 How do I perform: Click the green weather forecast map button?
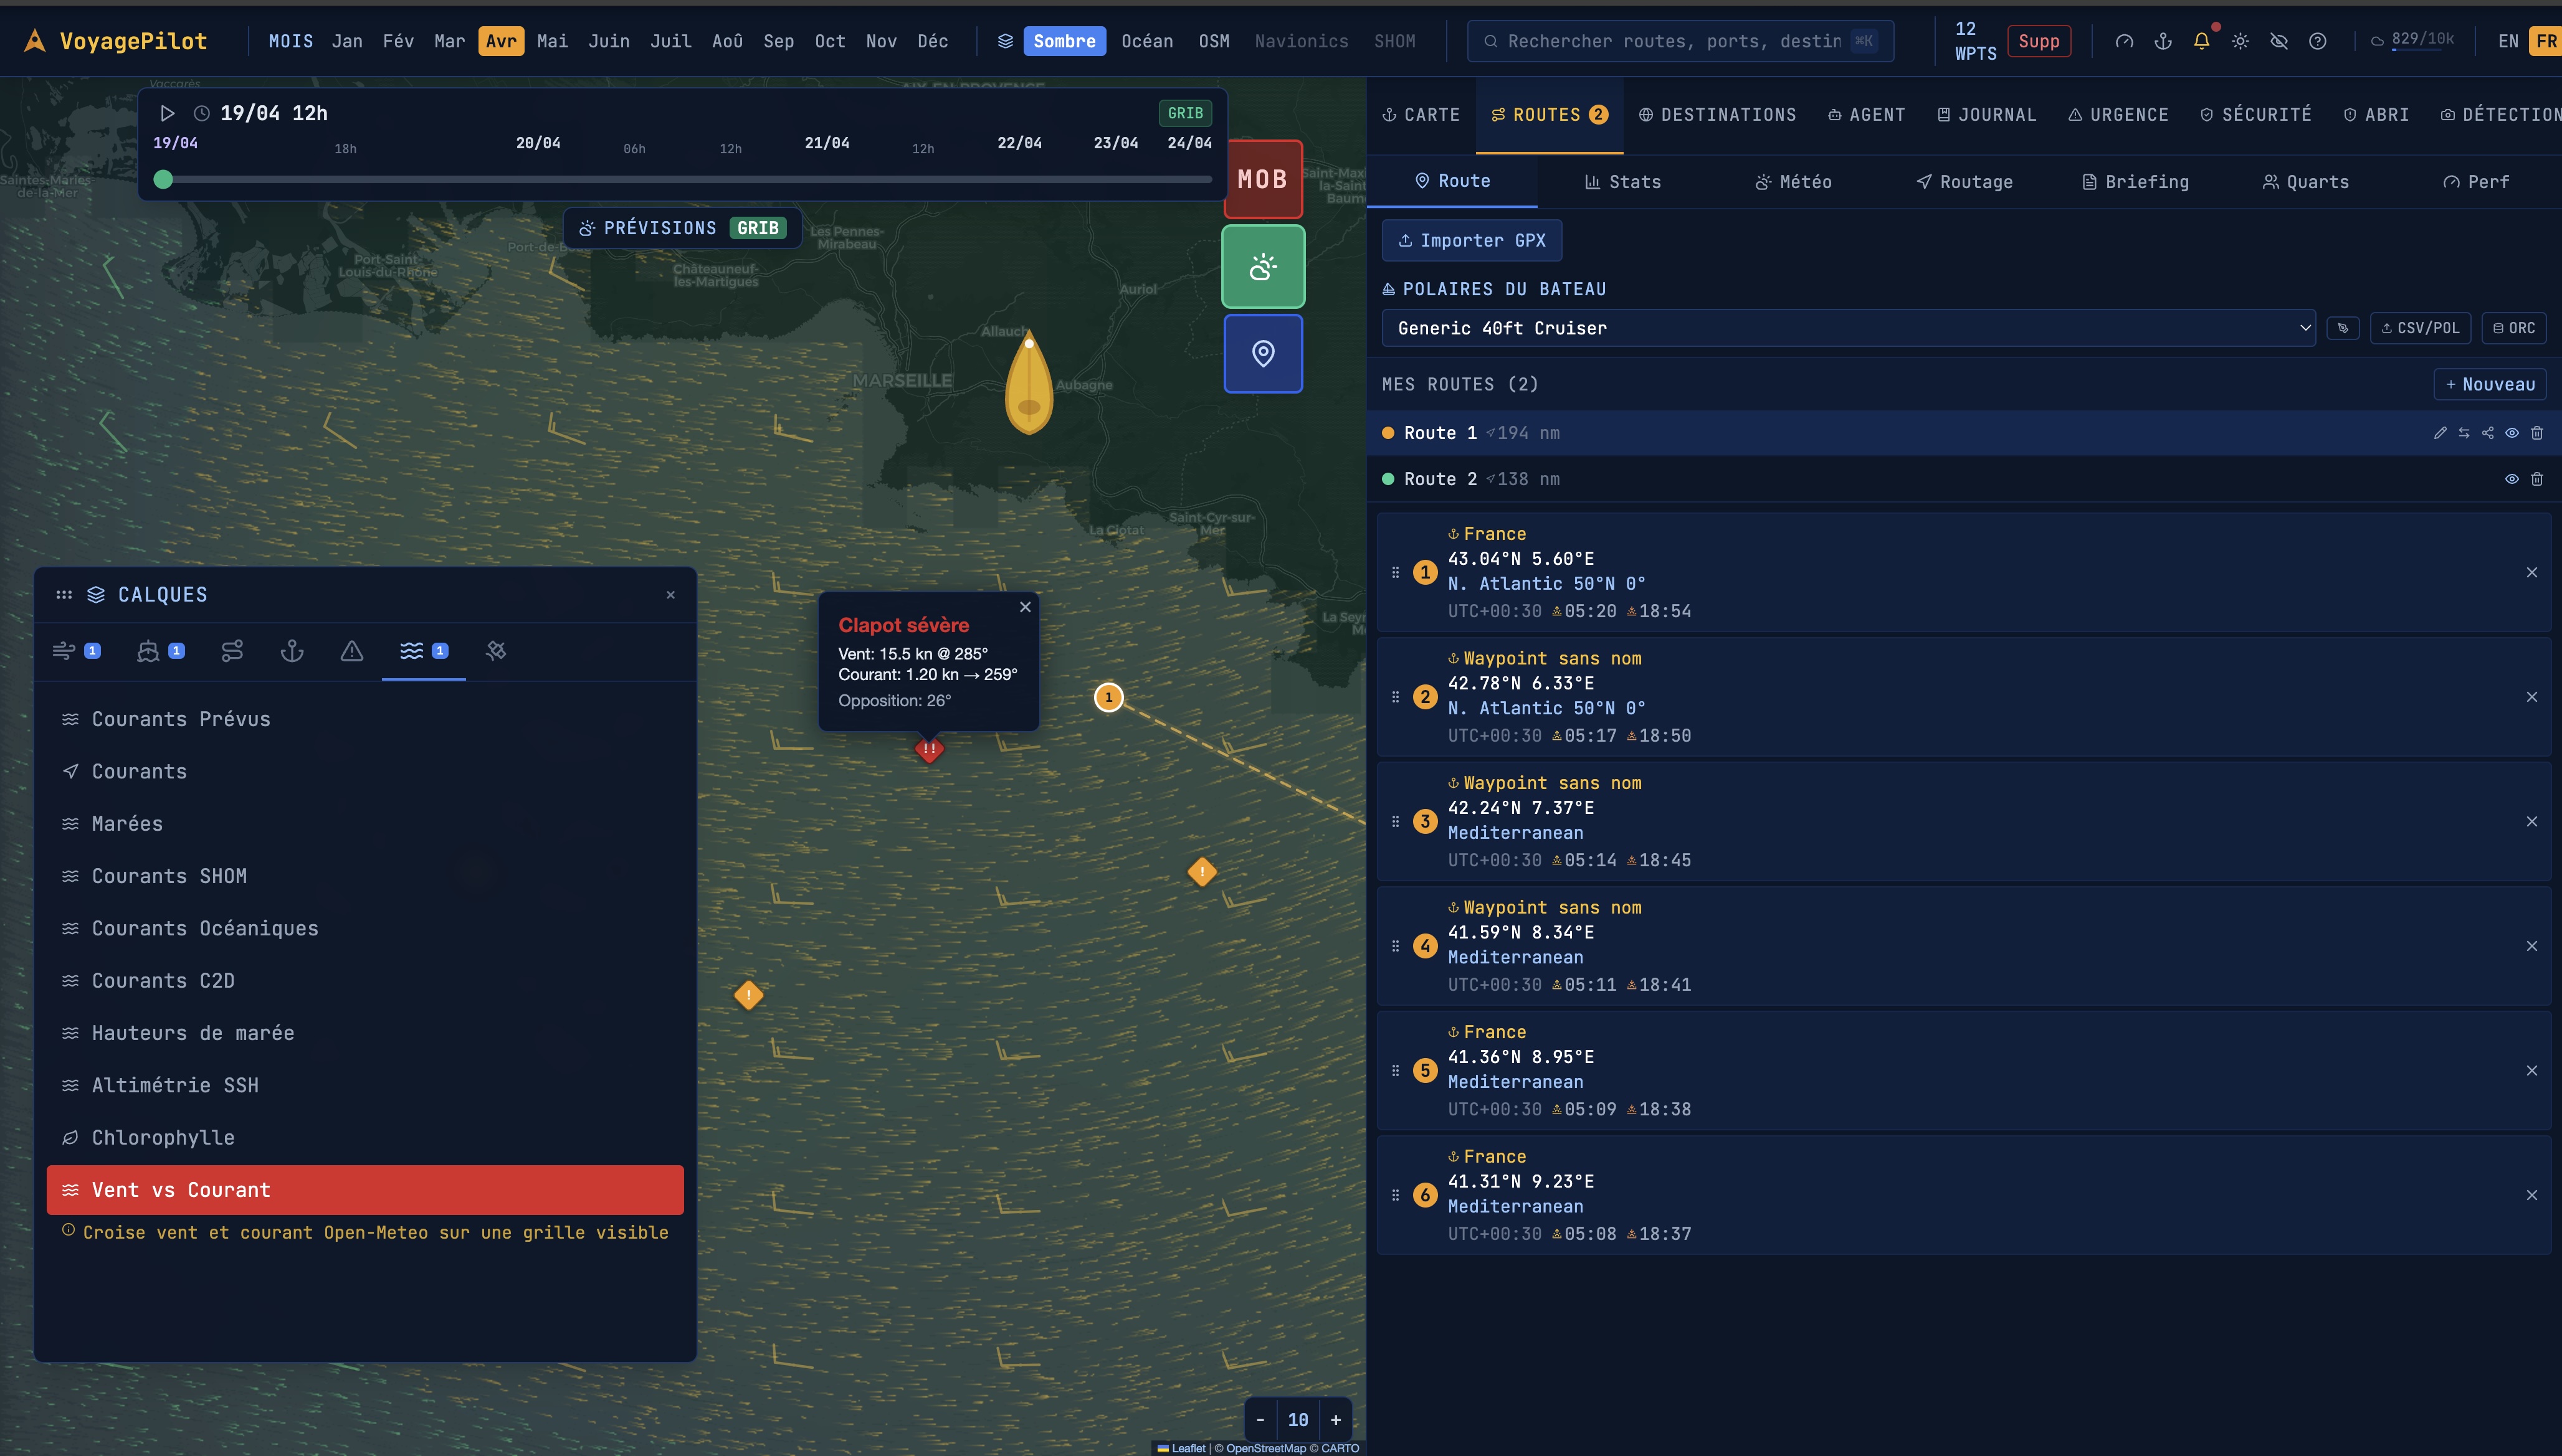1264,267
